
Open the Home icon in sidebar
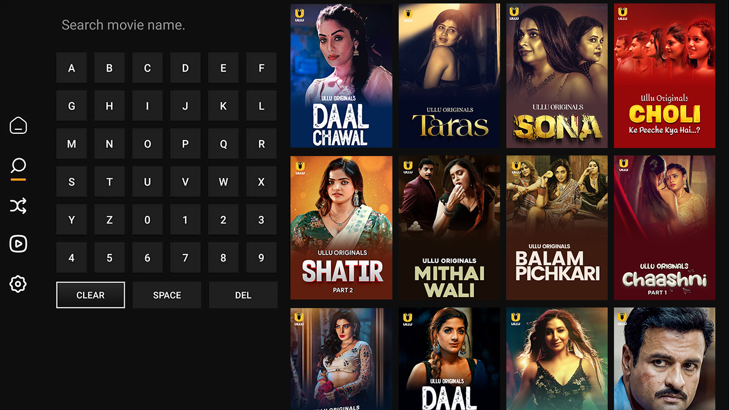pos(18,125)
